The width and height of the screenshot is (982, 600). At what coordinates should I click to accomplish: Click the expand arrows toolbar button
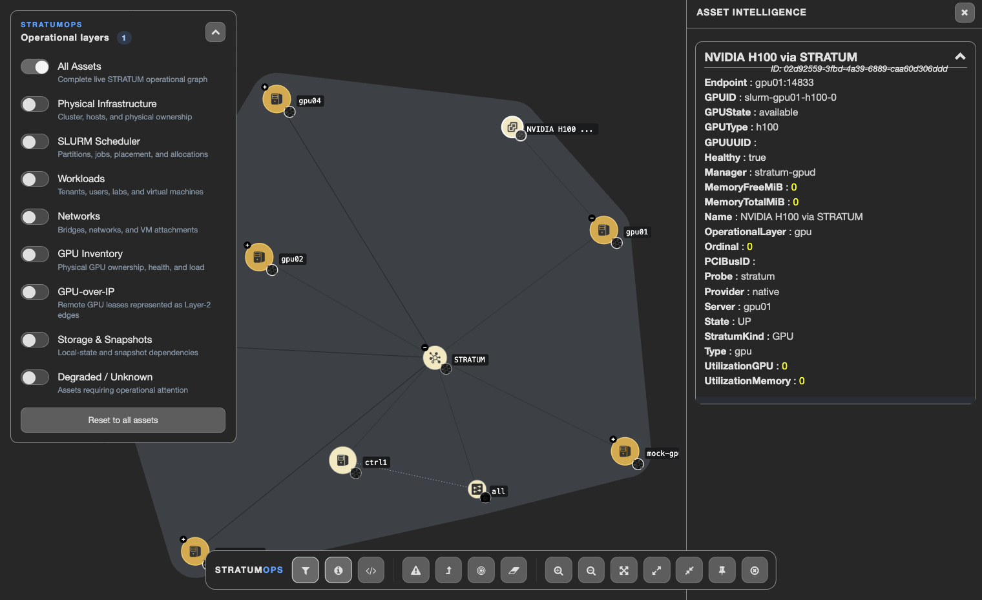pos(656,570)
